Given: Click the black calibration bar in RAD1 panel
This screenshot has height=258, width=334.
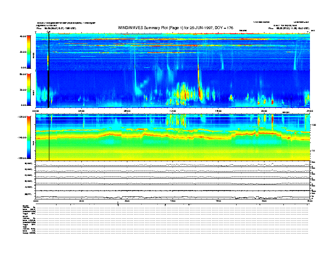Looking at the screenshot, I should click(48, 89).
